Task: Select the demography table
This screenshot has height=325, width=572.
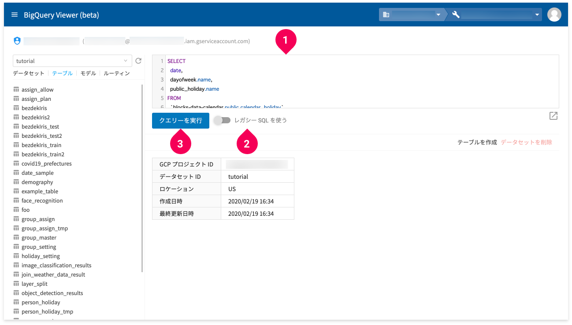Action: click(37, 182)
